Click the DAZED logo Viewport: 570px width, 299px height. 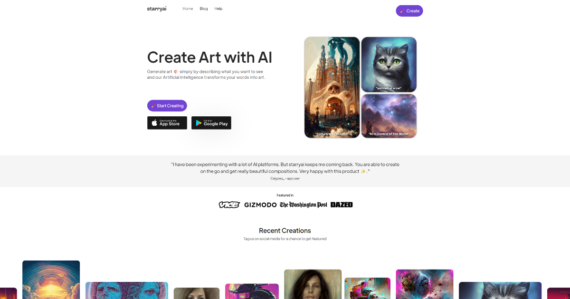coord(342,205)
